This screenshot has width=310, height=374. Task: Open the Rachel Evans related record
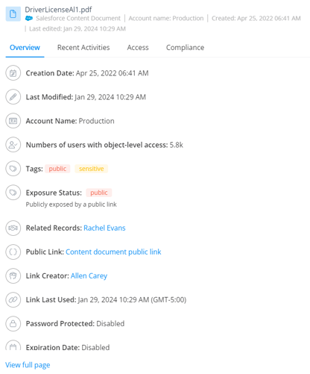104,228
